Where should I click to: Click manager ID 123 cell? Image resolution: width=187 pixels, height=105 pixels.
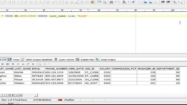pos(146,76)
